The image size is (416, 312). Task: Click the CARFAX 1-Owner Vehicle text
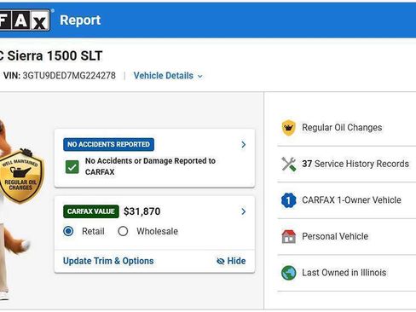pos(351,200)
